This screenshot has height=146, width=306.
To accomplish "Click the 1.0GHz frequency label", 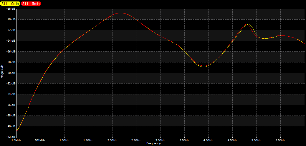I will (64, 140).
